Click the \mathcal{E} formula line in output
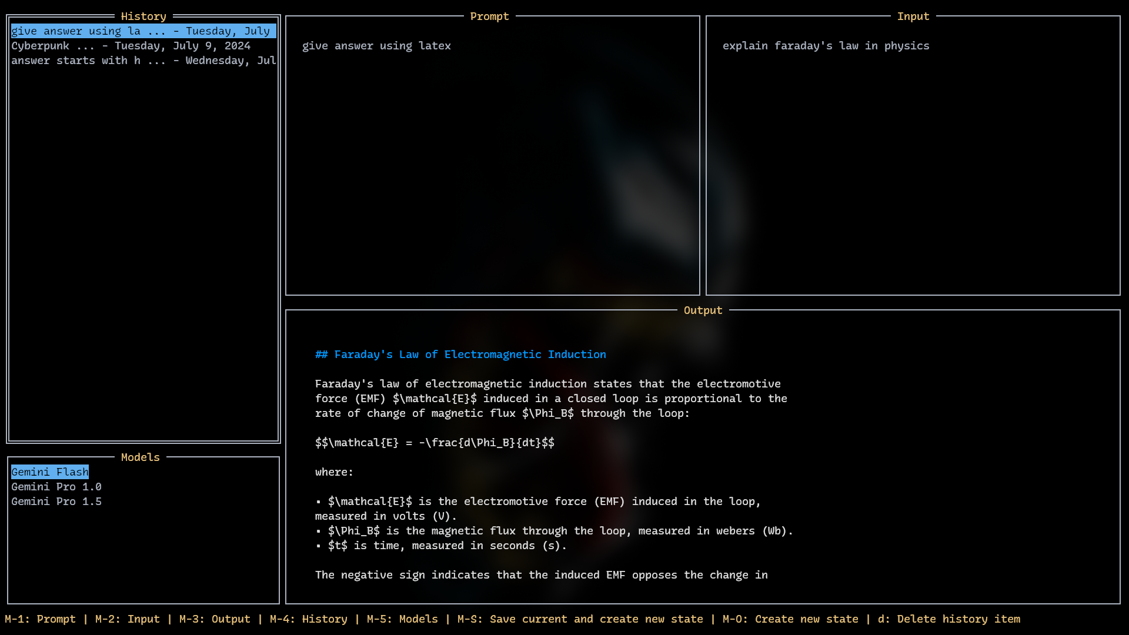Viewport: 1129px width, 635px height. [435, 443]
